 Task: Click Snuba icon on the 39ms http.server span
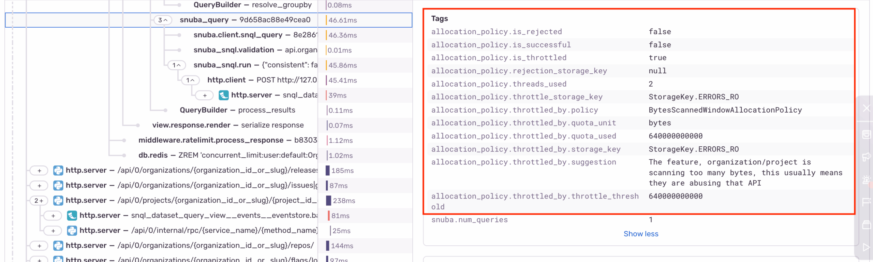coord(223,95)
